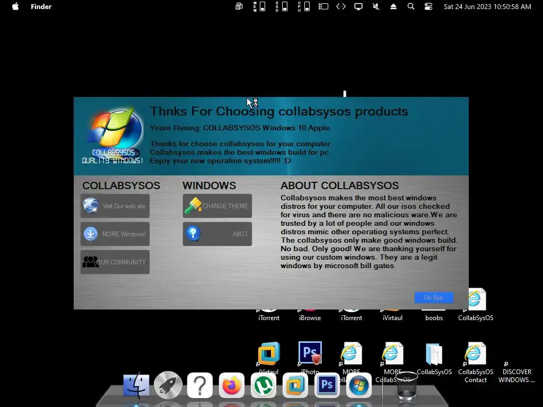Open the SSD usage meter in the menu bar
The image size is (543, 407).
(x=281, y=6)
